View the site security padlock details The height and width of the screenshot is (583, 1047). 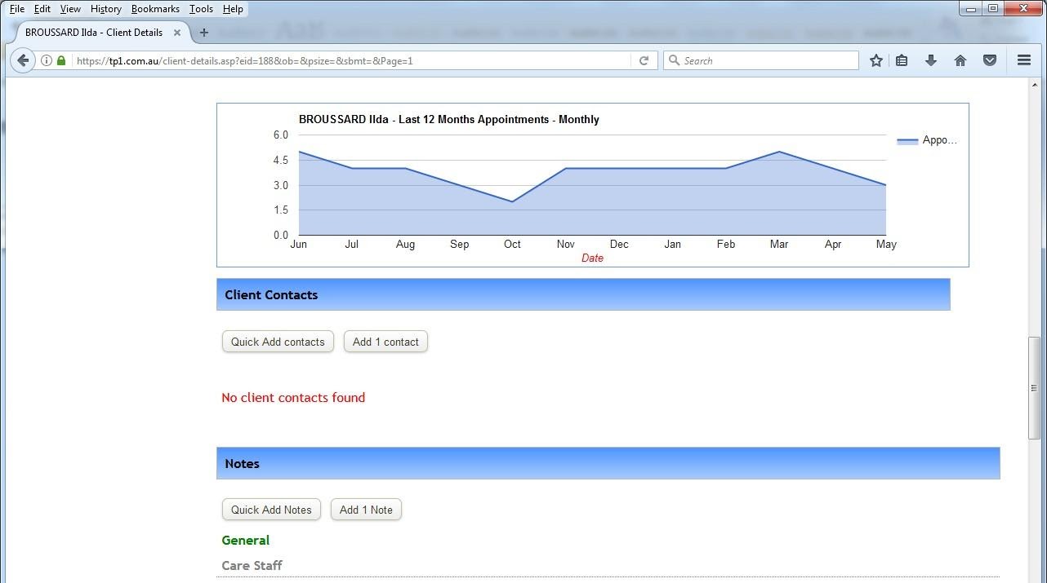point(60,60)
